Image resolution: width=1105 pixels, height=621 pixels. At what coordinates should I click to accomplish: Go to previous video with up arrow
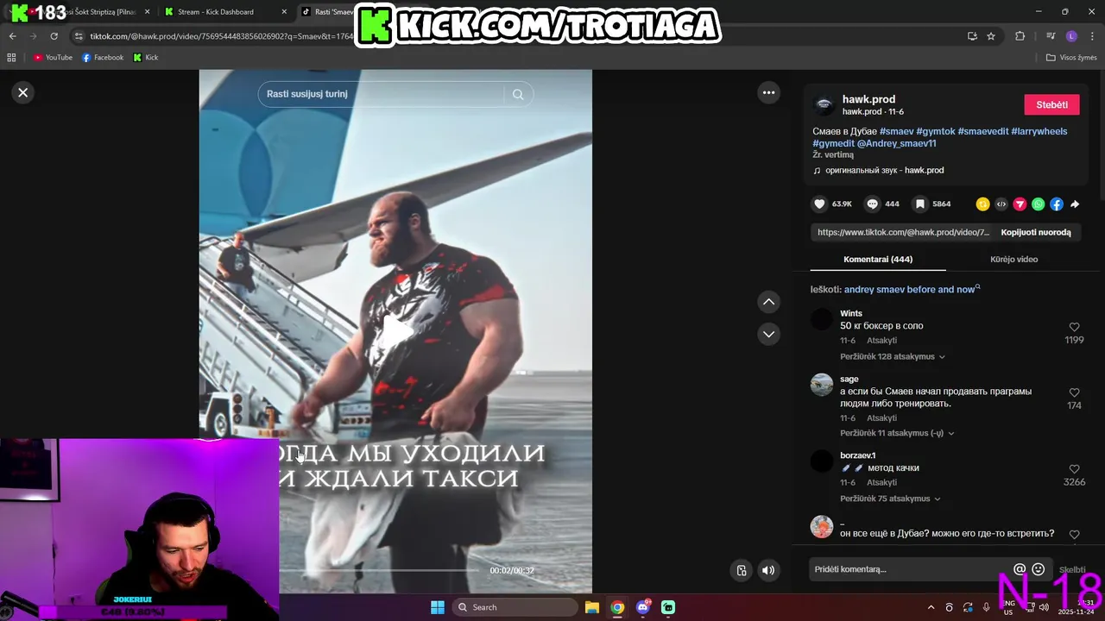(768, 302)
